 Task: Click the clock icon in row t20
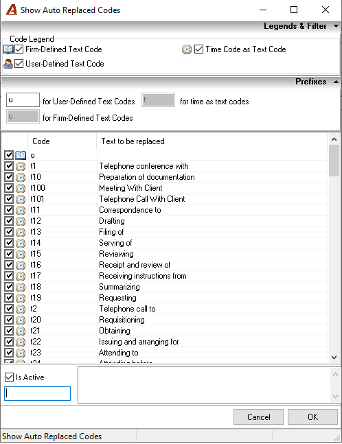click(21, 320)
